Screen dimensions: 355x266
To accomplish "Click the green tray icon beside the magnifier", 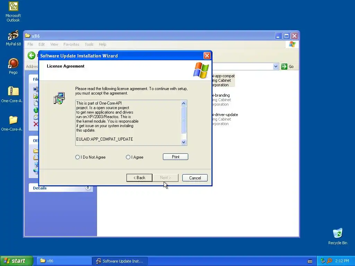I will 323,261.
